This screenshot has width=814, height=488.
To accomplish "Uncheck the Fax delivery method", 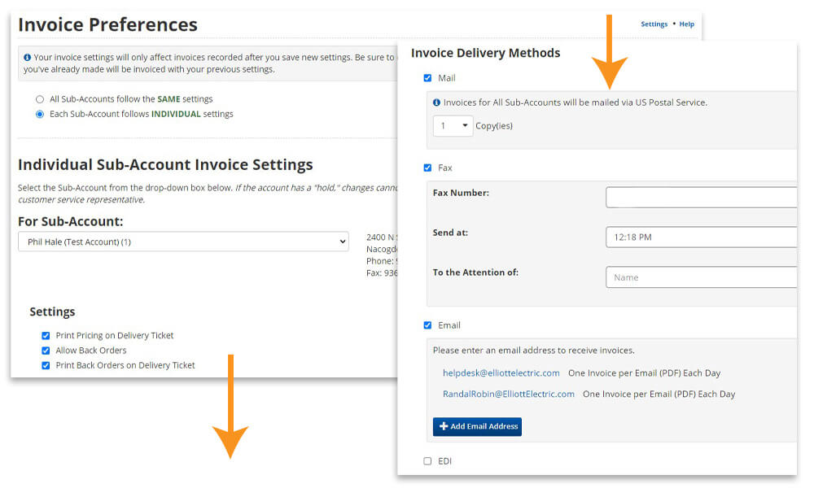I will pyautogui.click(x=427, y=168).
